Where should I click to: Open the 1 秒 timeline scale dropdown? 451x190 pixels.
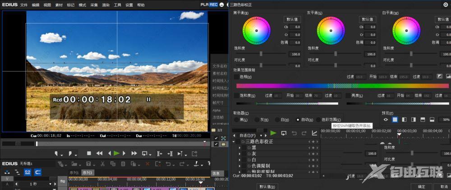pos(51,184)
